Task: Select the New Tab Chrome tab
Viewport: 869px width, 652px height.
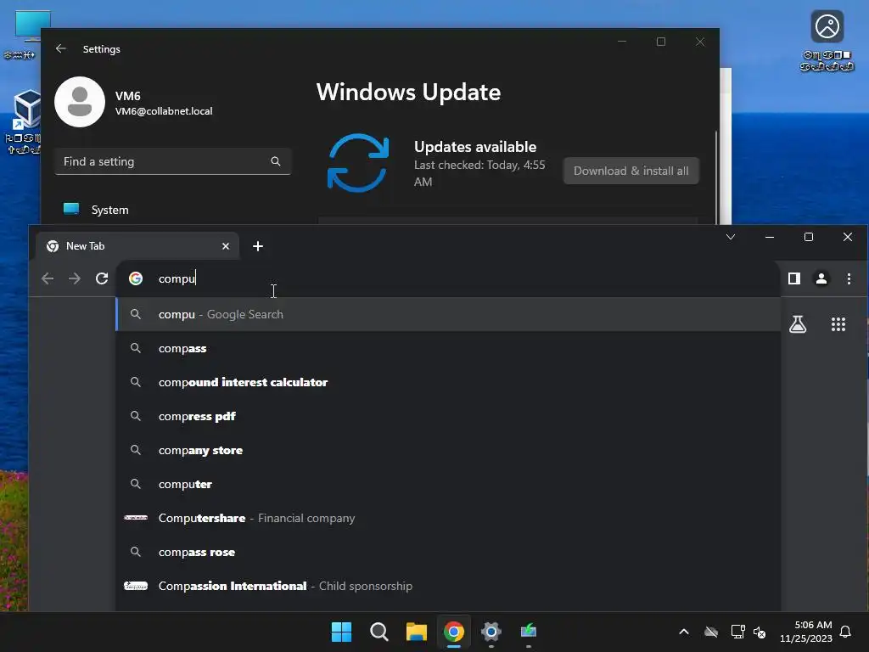Action: tap(137, 246)
